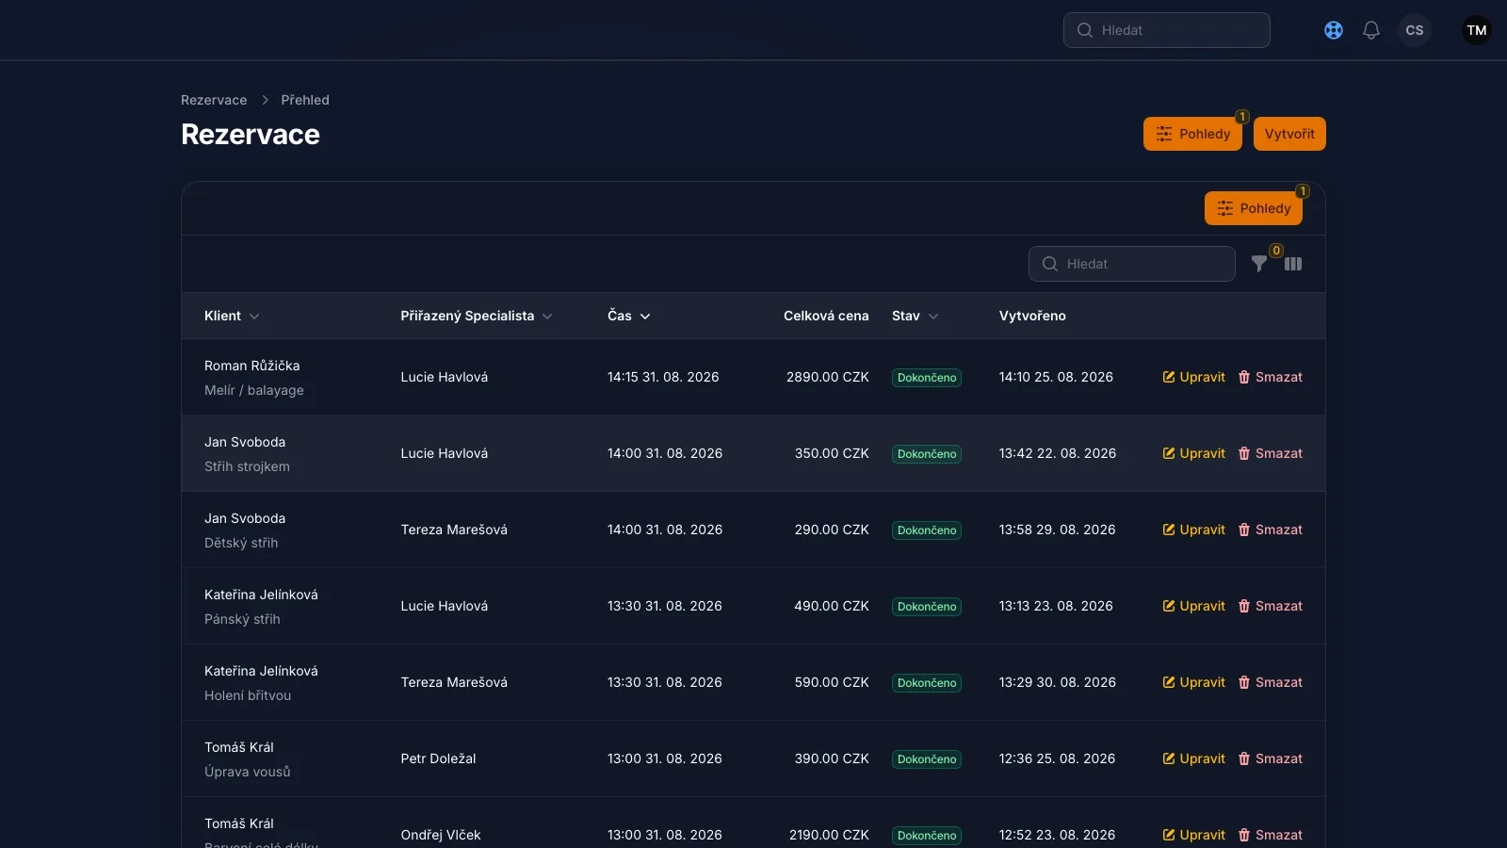
Task: Click the magnifier icon in the top header search
Action: pos(1085,30)
